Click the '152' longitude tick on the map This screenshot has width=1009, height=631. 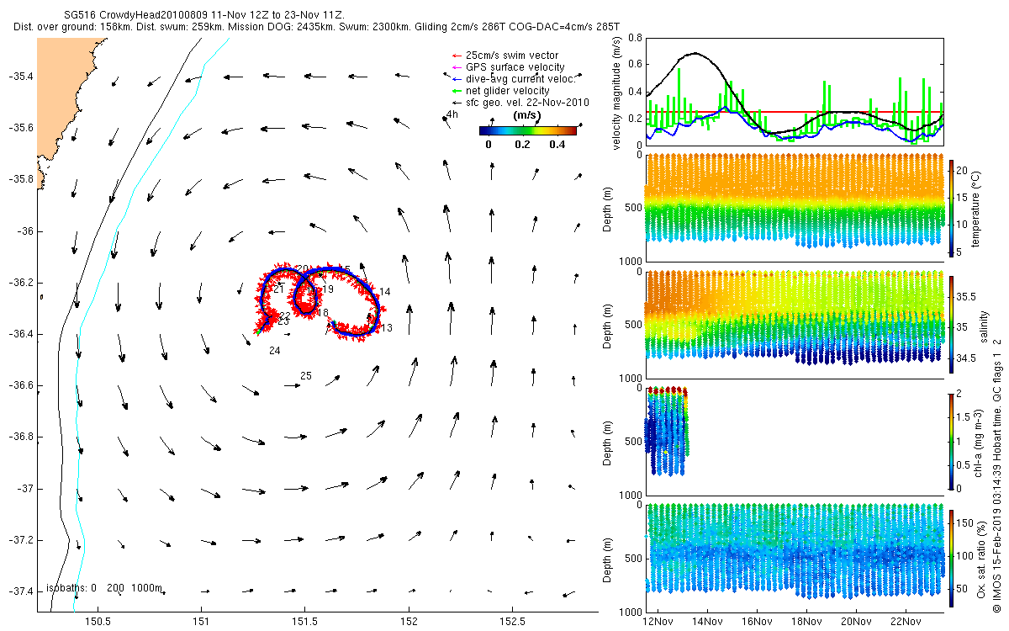[409, 622]
